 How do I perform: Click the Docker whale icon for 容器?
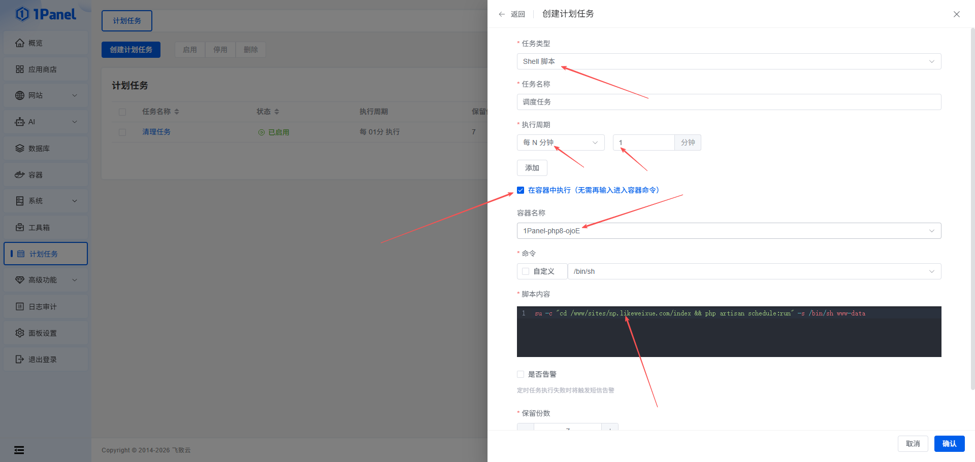[x=20, y=175]
